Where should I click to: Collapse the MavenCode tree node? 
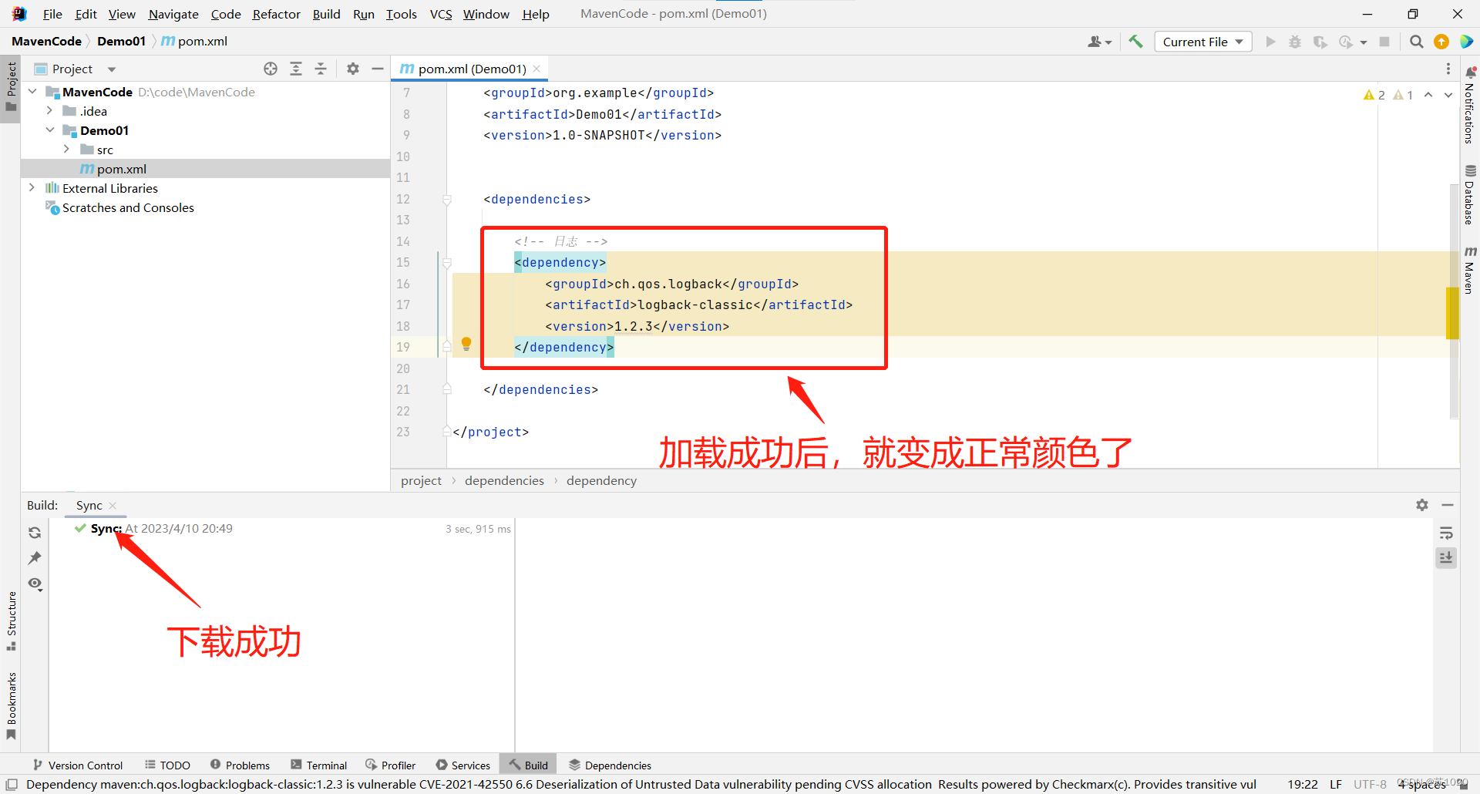pyautogui.click(x=32, y=92)
